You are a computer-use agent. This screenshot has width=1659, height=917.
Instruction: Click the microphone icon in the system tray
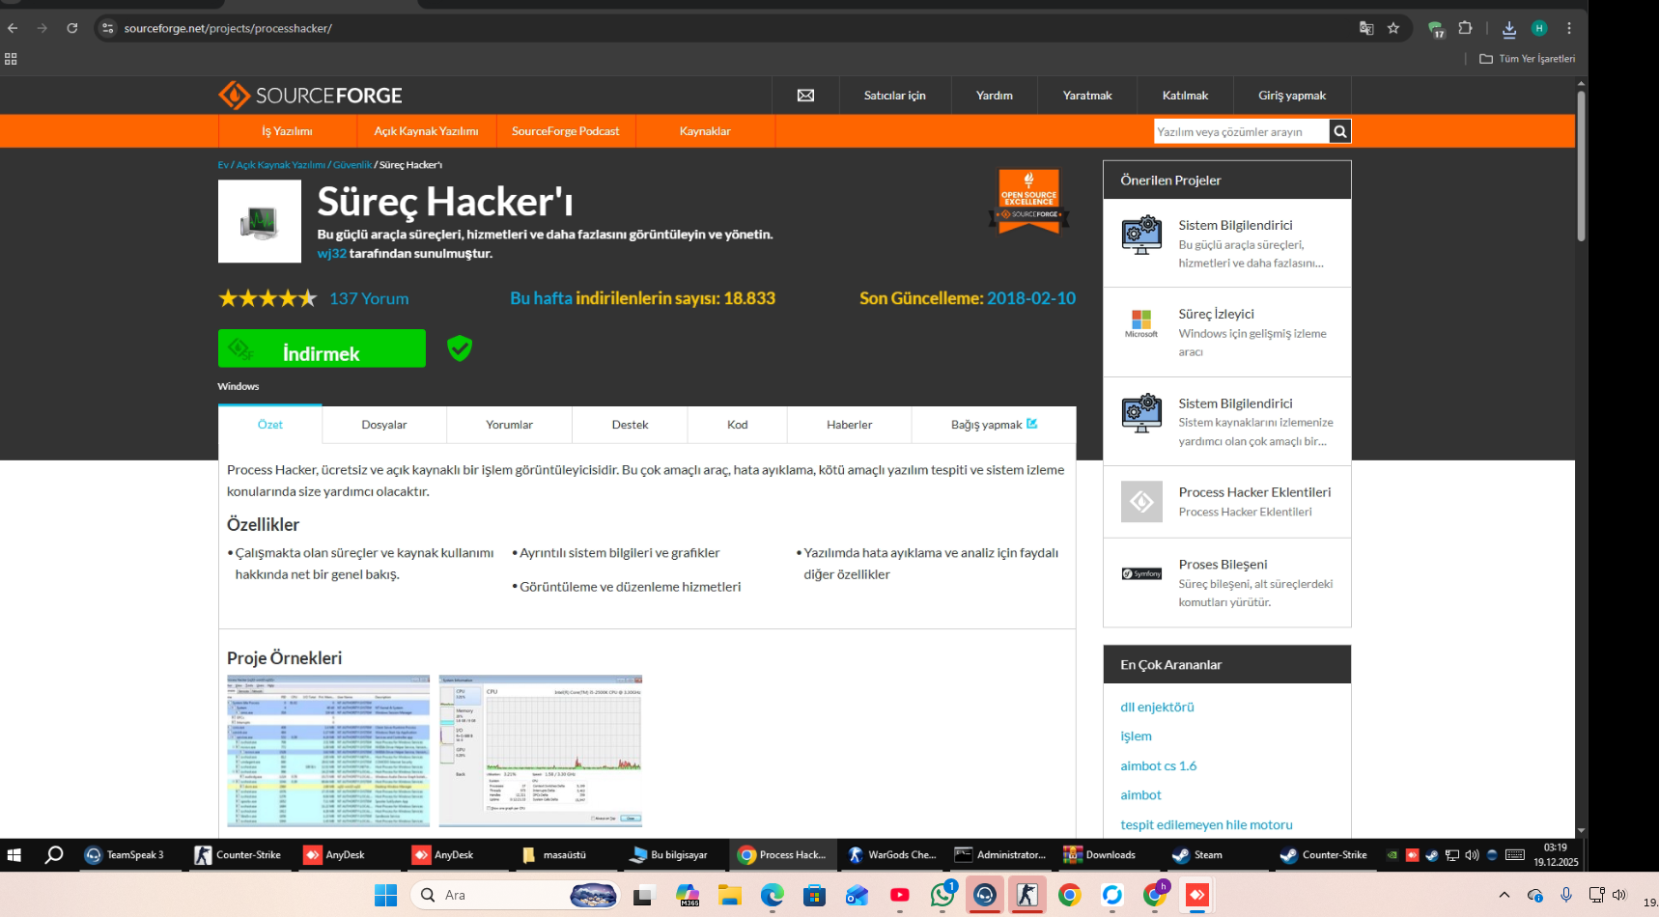tap(1566, 896)
